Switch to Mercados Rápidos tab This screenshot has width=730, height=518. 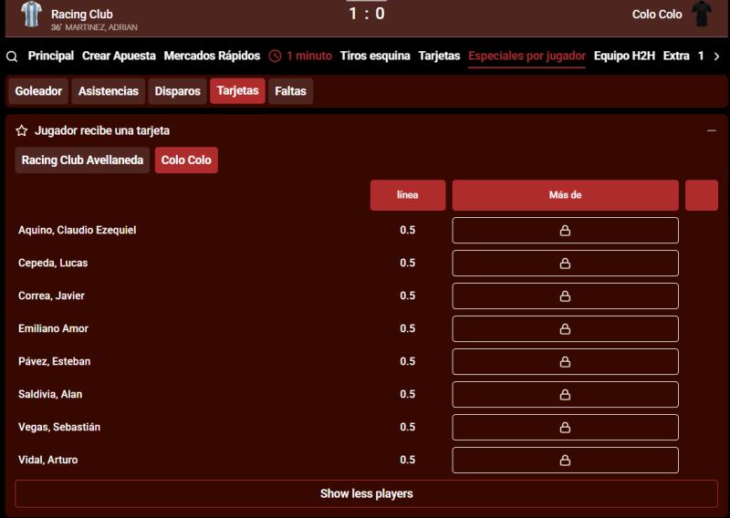tap(212, 56)
